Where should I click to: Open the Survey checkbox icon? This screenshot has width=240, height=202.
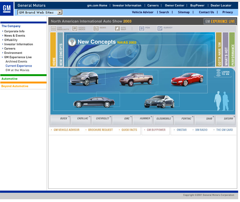[160, 28]
